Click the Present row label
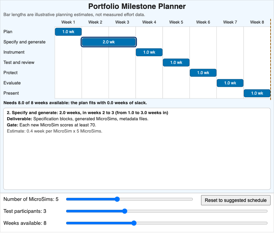Screen dimensions: 274x233 [11, 93]
